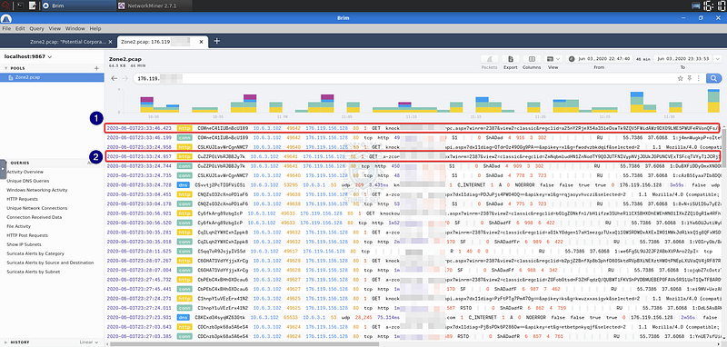This screenshot has height=347, width=727.
Task: Click the dns tag on 23:33:24.728 row
Action: [x=184, y=185]
